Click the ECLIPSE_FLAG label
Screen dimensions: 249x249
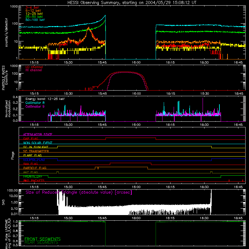coord(34,160)
